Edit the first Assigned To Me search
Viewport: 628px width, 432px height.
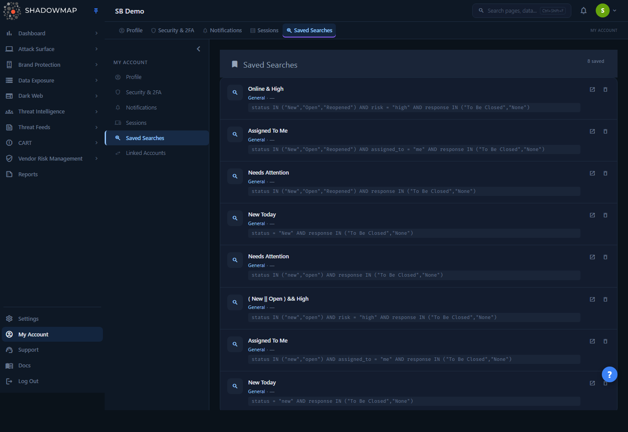(x=592, y=131)
